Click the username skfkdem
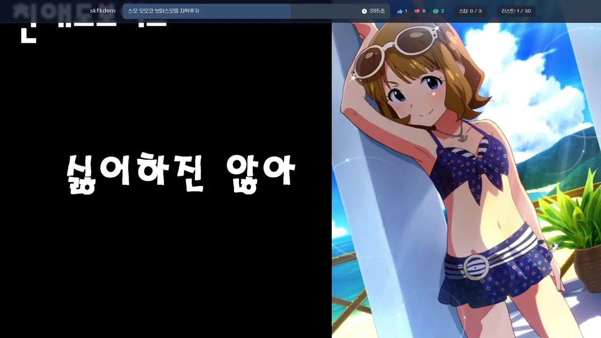The width and height of the screenshot is (601, 338). 102,11
